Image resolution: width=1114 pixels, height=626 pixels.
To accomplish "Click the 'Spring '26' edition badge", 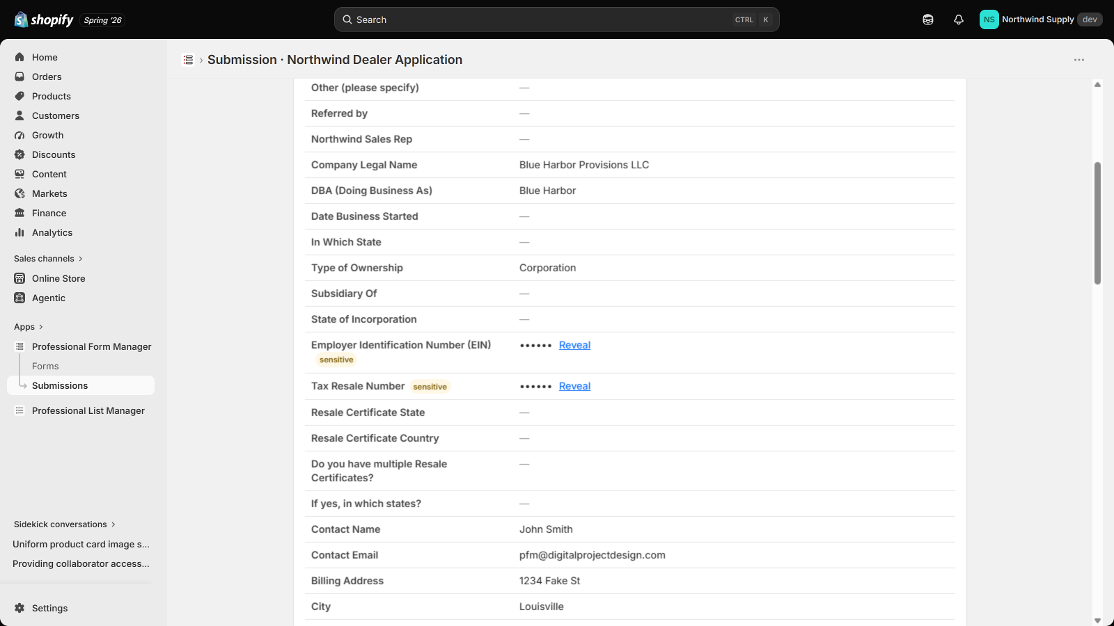I will (102, 20).
